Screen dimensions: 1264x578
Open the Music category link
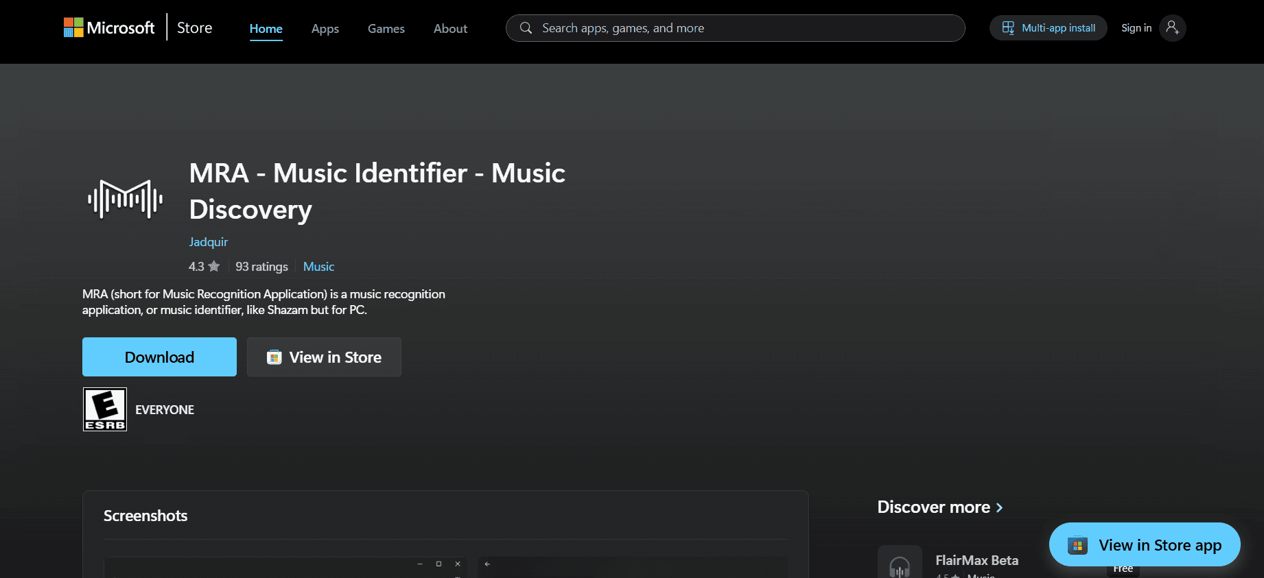point(318,267)
